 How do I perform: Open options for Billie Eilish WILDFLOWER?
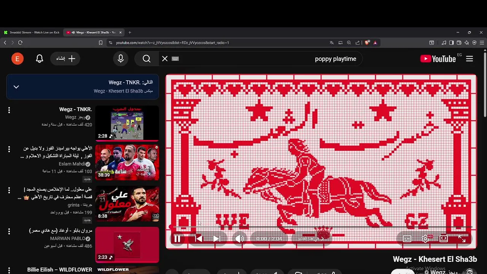(x=9, y=271)
